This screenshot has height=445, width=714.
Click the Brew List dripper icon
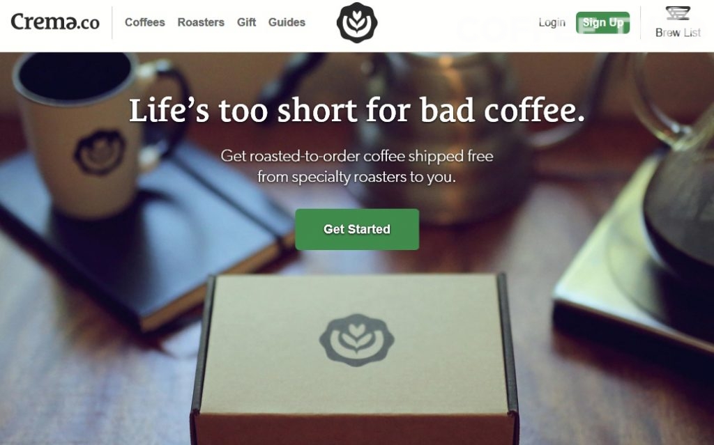tap(678, 13)
